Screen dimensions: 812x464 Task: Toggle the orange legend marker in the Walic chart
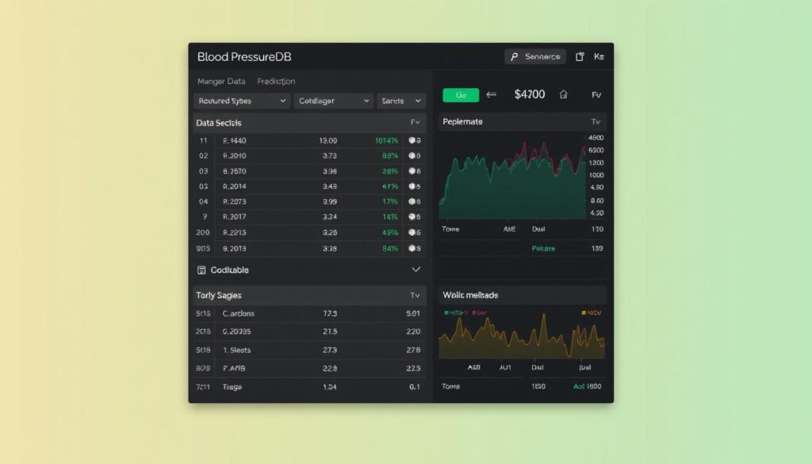click(585, 313)
